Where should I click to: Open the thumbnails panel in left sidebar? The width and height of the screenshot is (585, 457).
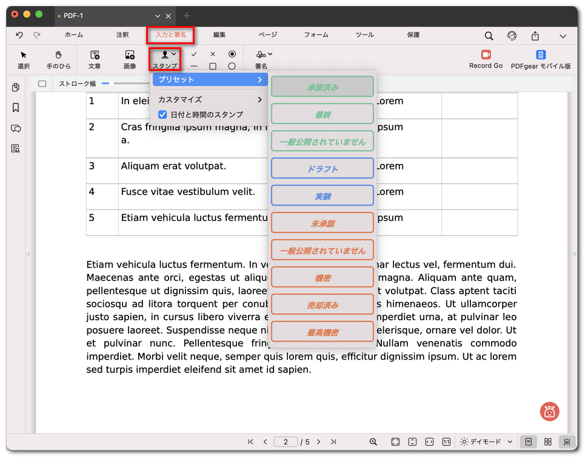[16, 88]
